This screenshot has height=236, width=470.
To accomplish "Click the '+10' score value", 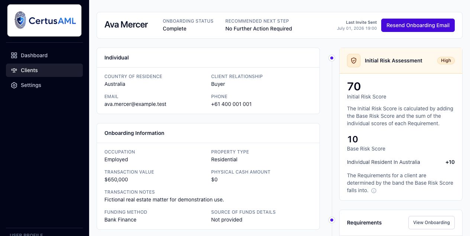I will point(450,162).
